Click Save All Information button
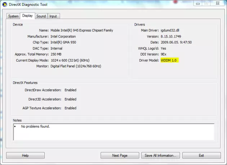The height and width of the screenshot is (165, 227). tap(160, 155)
